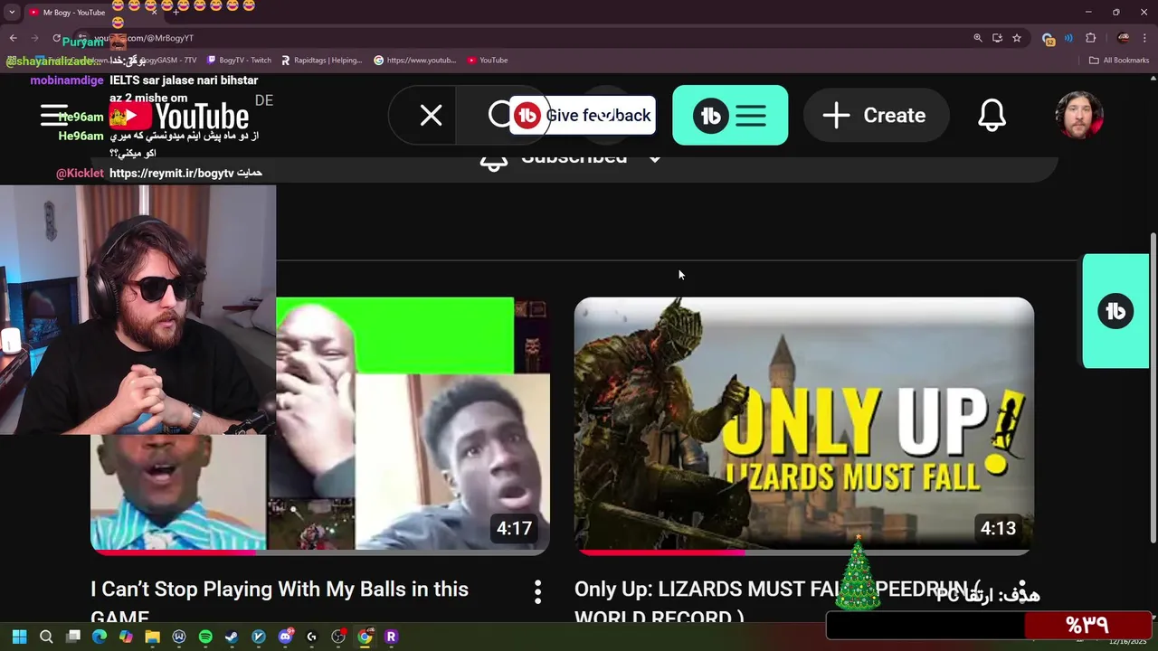Open the TubeBuddy side panel tab

tap(1115, 311)
